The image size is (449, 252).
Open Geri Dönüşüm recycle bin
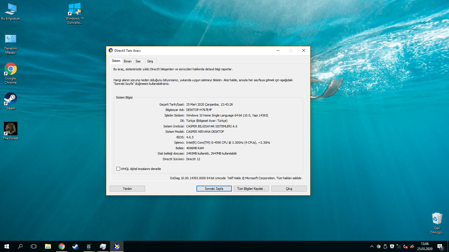(437, 223)
